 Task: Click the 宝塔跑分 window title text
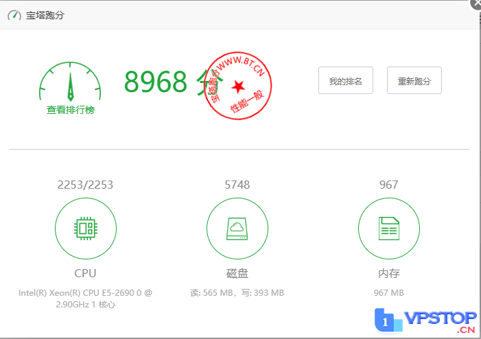[45, 15]
